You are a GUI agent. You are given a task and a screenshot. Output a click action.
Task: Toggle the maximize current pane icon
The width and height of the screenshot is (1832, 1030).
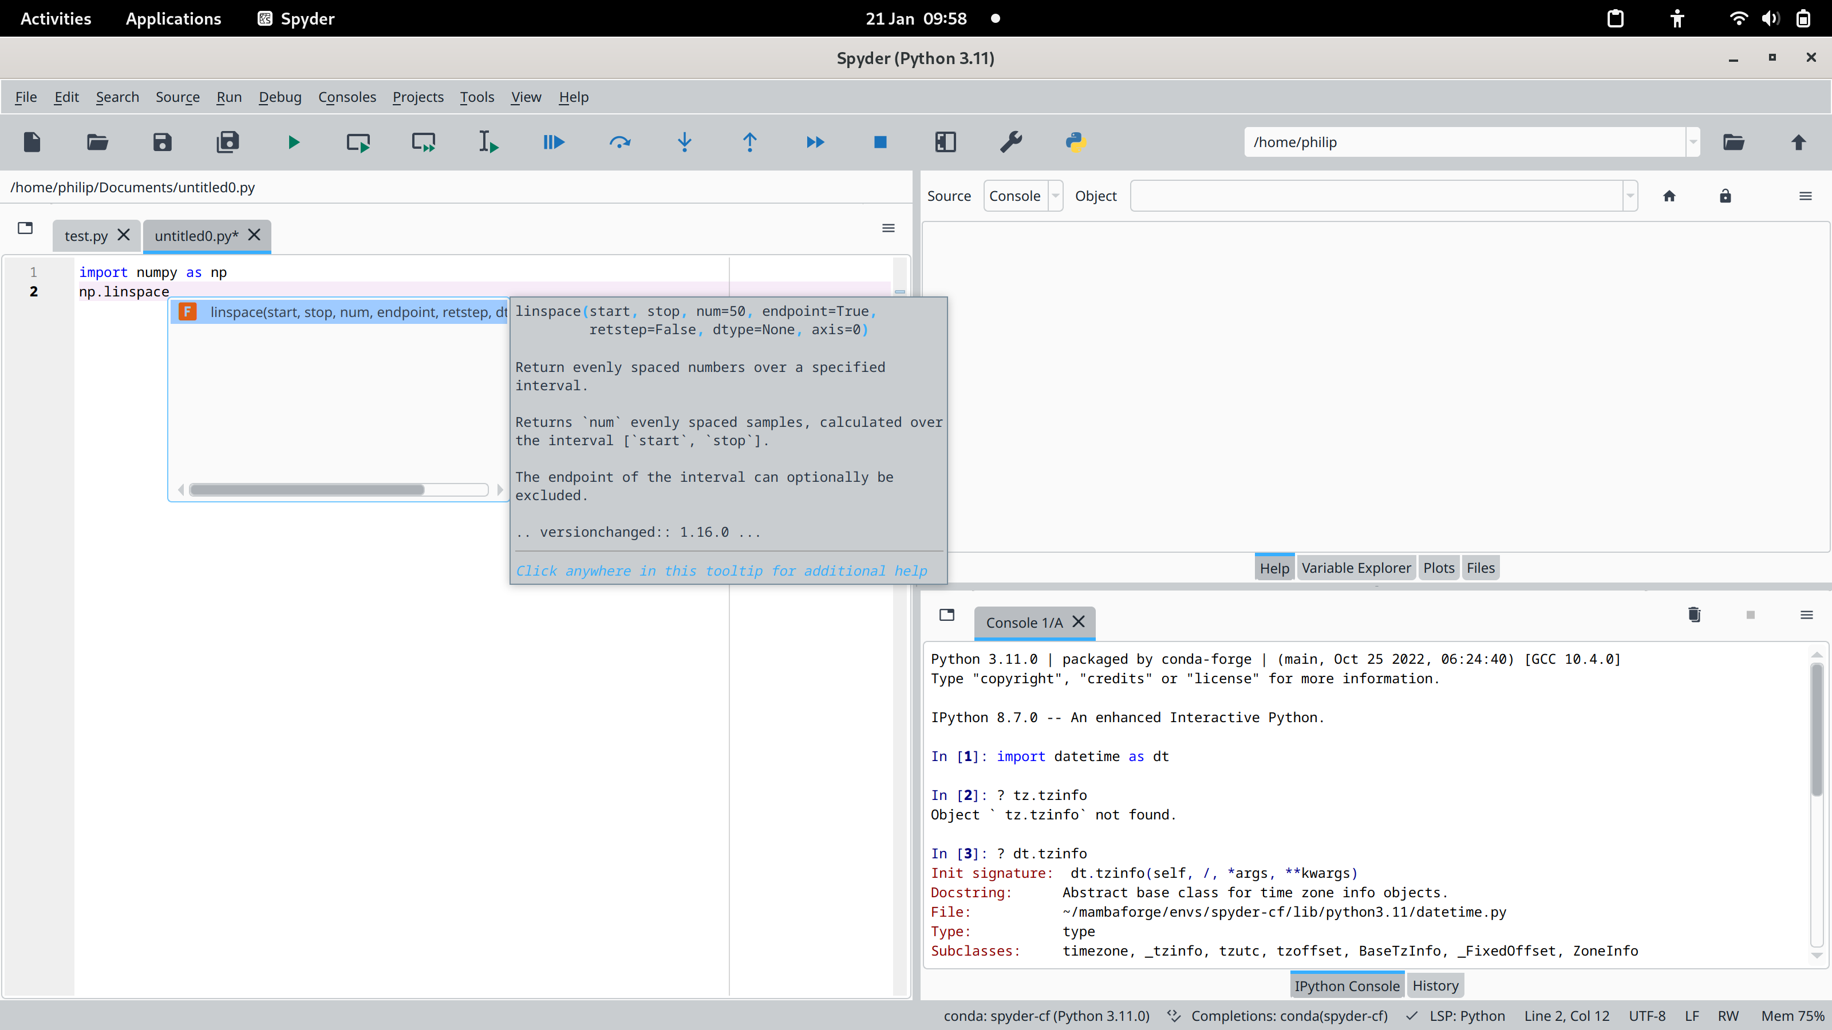click(x=945, y=142)
